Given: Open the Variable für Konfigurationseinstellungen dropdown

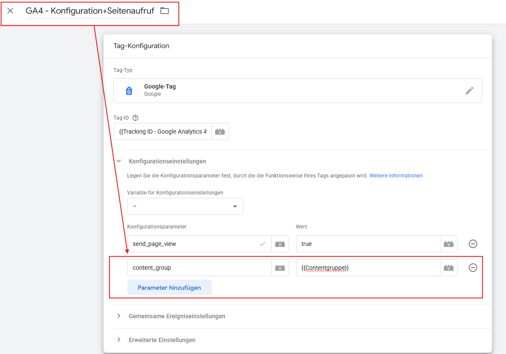Looking at the screenshot, I should (x=185, y=206).
